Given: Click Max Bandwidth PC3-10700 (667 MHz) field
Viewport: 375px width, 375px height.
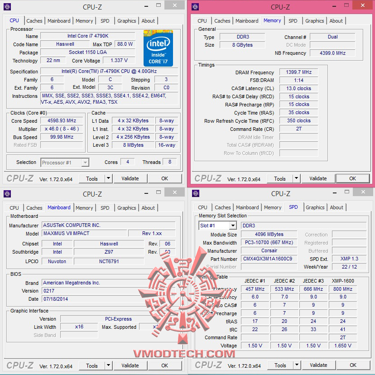Looking at the screenshot, I should point(269,242).
